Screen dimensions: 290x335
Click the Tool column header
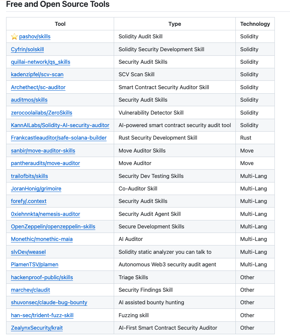tap(60, 24)
